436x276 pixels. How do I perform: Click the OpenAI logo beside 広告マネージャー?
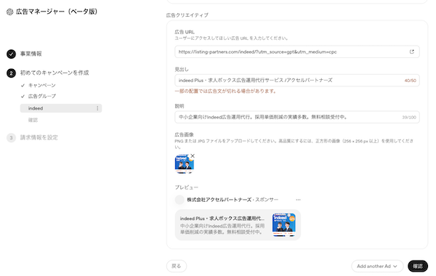9,12
